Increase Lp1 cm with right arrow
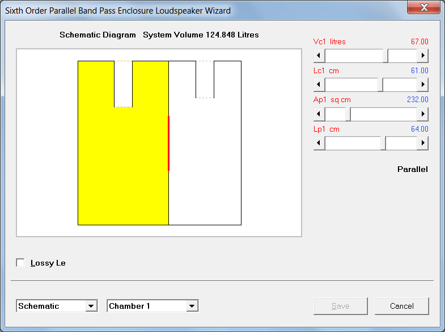The width and height of the screenshot is (445, 332). click(422, 143)
